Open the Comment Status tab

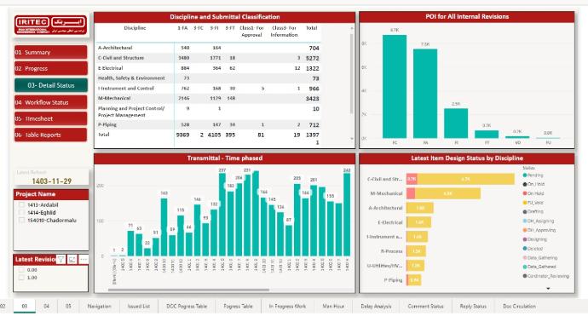tap(425, 307)
